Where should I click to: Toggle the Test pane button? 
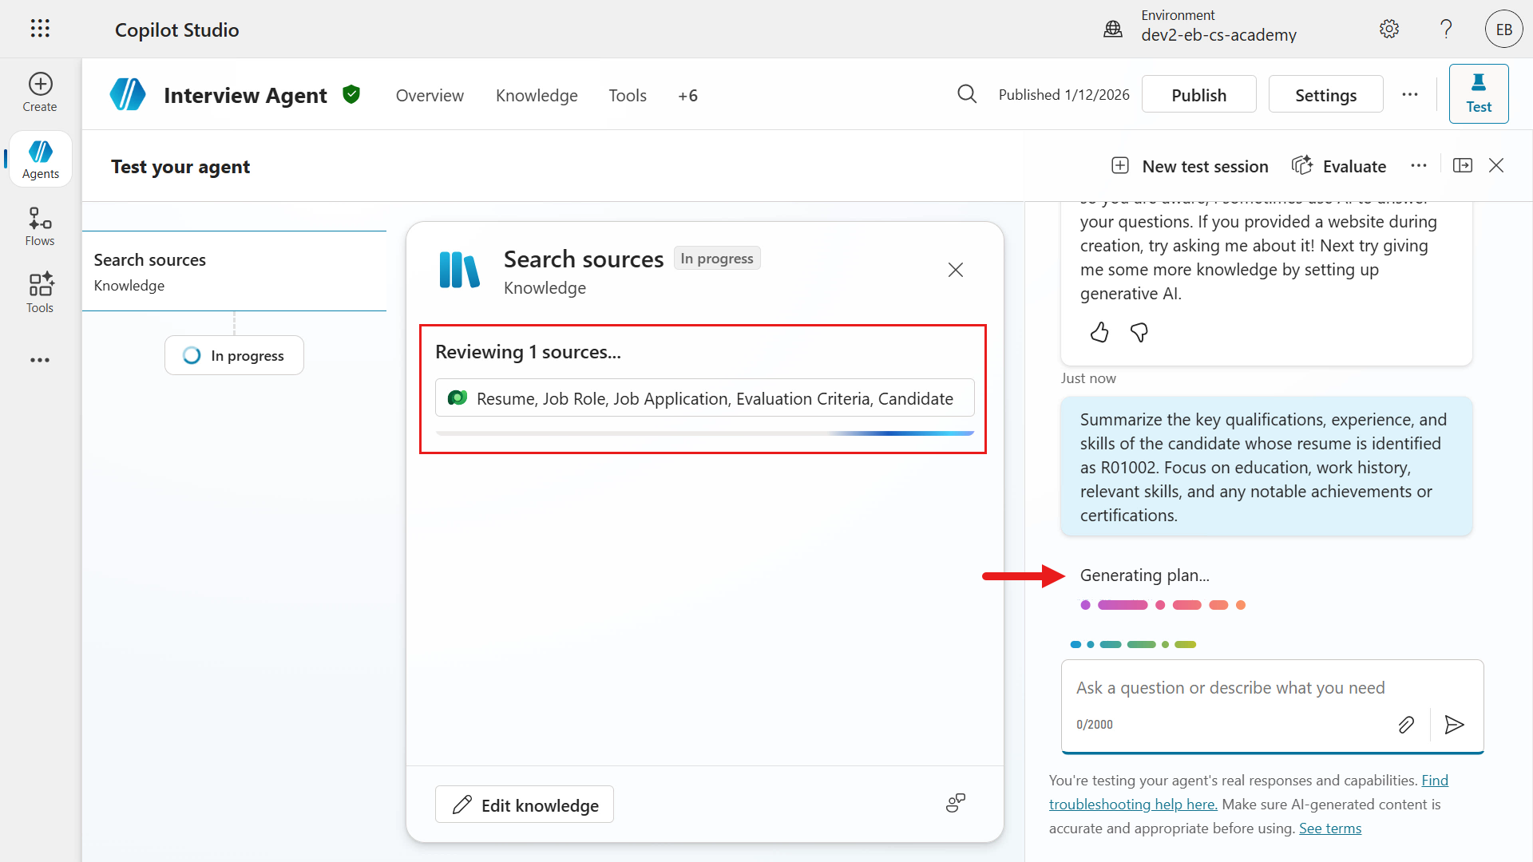point(1478,93)
